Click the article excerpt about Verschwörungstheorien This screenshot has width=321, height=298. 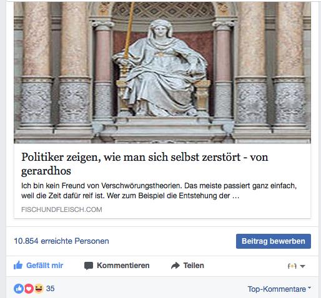click(159, 191)
